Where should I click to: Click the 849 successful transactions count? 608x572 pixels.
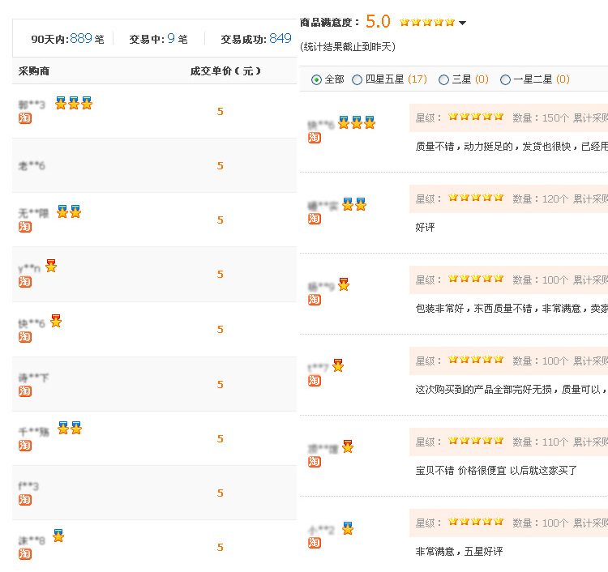[280, 38]
